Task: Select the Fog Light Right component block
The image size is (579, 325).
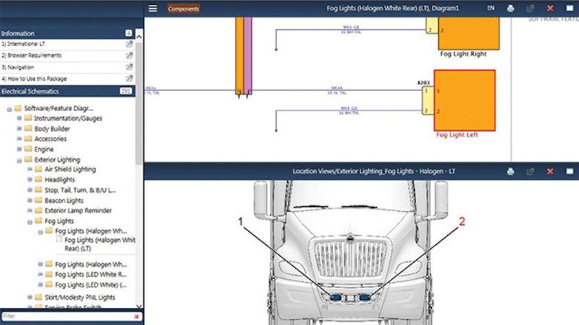Action: click(468, 33)
